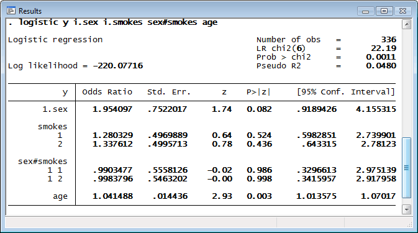The width and height of the screenshot is (418, 233).
Task: Click odds ratio 1.954097 for 1.sex
Action: click(x=112, y=109)
